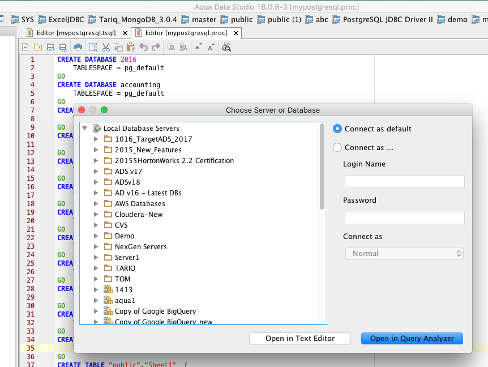This screenshot has height=367, width=488.
Task: Close the Editor [mypostgresql.tsql] tab
Action: click(x=125, y=33)
